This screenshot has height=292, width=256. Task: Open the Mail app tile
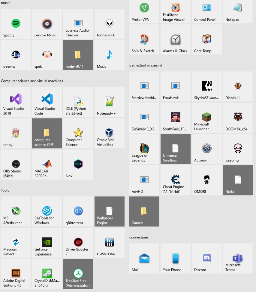(144, 259)
